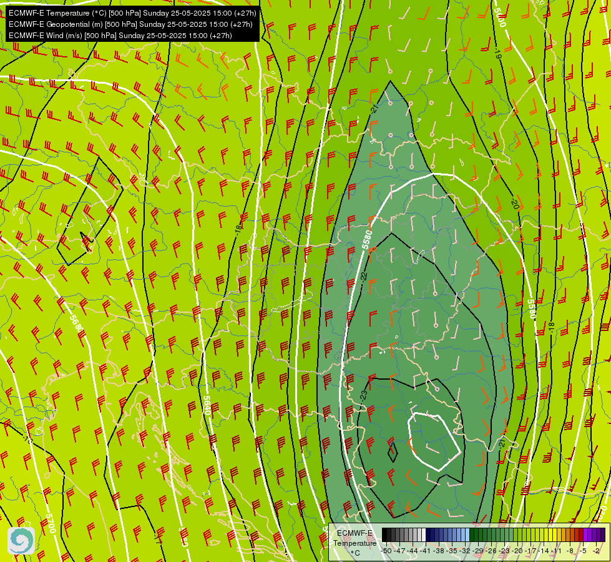Click the legend title ECMWF-E Temperature

[354, 538]
